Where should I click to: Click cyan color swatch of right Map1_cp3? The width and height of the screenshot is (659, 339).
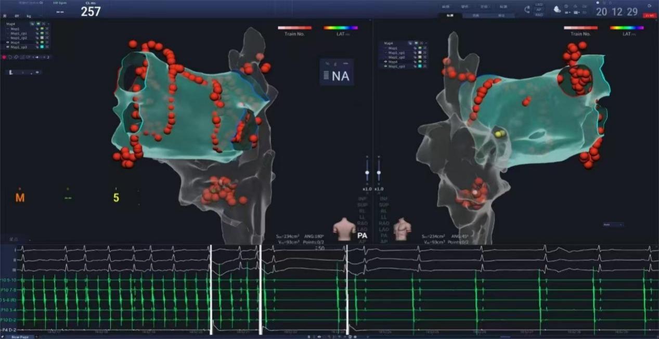pos(420,66)
